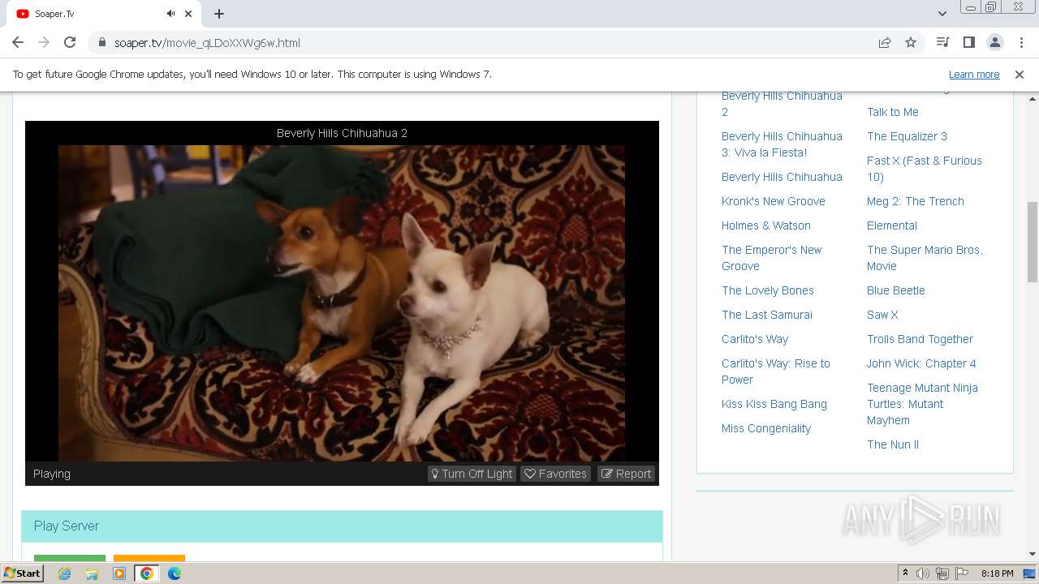Click the green play server button
Viewport: 1039px width, 584px height.
(x=70, y=558)
